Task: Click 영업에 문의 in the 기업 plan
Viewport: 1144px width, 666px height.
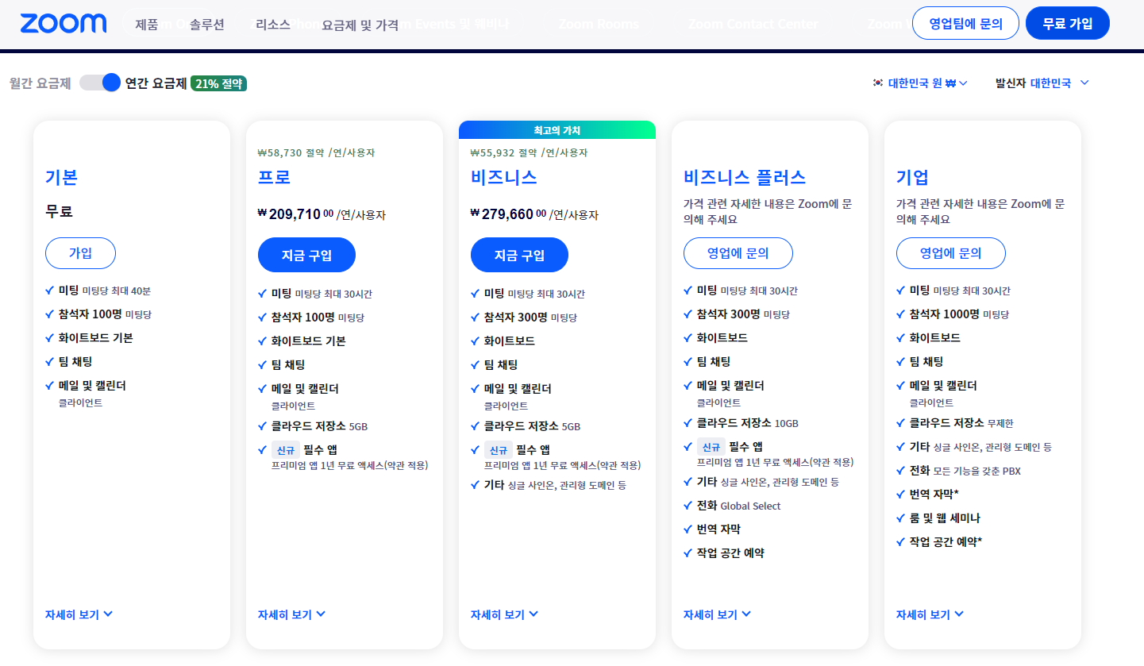Action: coord(951,253)
